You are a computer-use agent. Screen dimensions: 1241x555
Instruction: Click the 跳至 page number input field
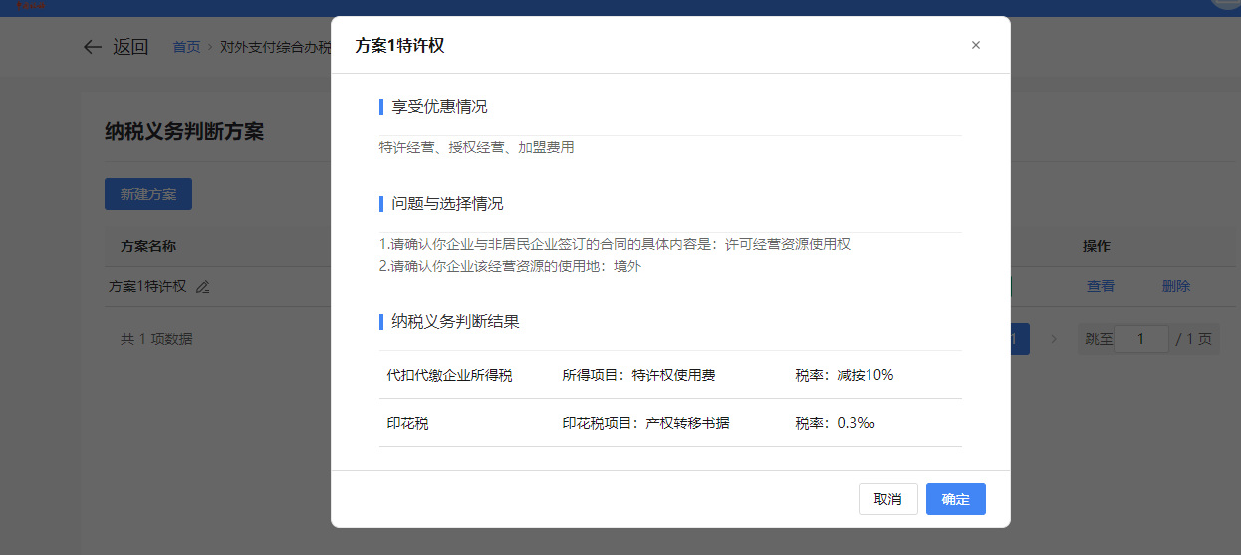pos(1140,339)
